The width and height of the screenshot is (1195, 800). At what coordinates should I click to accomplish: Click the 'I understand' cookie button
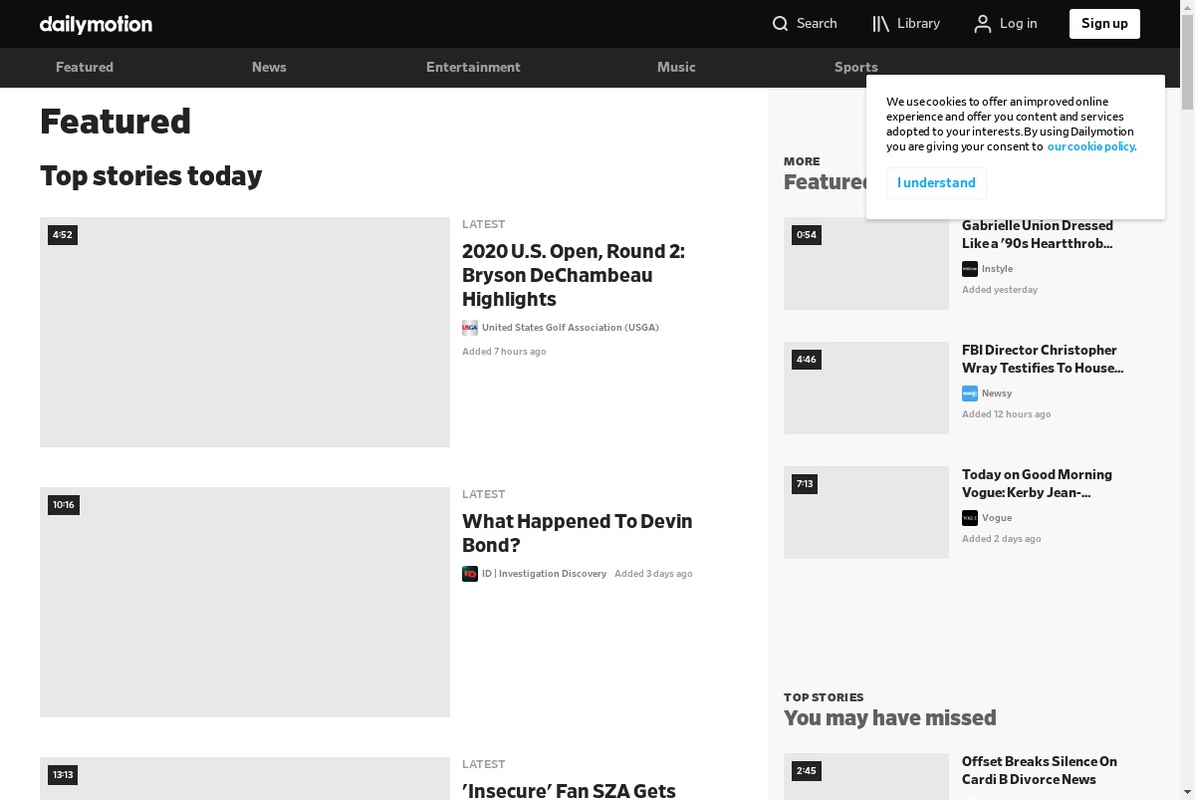936,183
